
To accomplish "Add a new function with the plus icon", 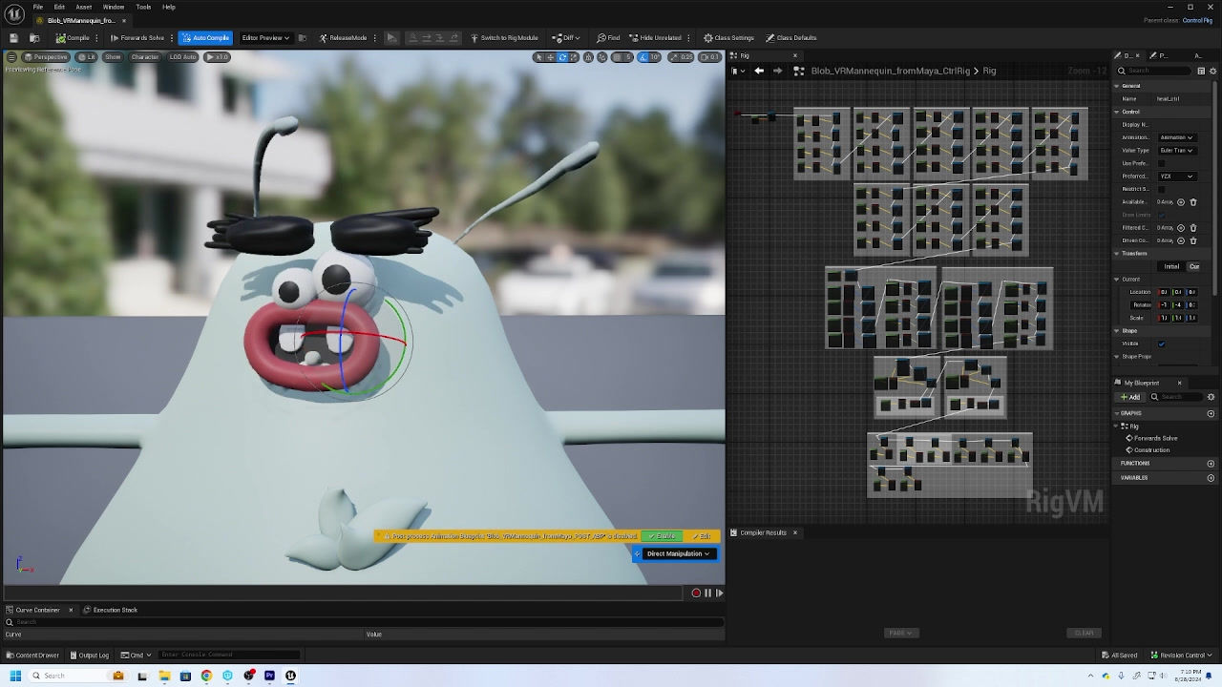I will click(x=1211, y=464).
